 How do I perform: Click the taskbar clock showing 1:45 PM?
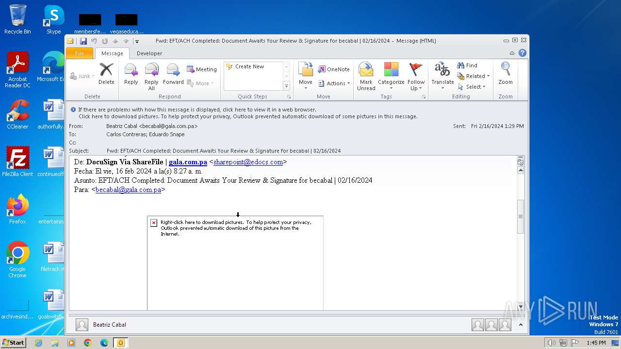tap(596, 343)
